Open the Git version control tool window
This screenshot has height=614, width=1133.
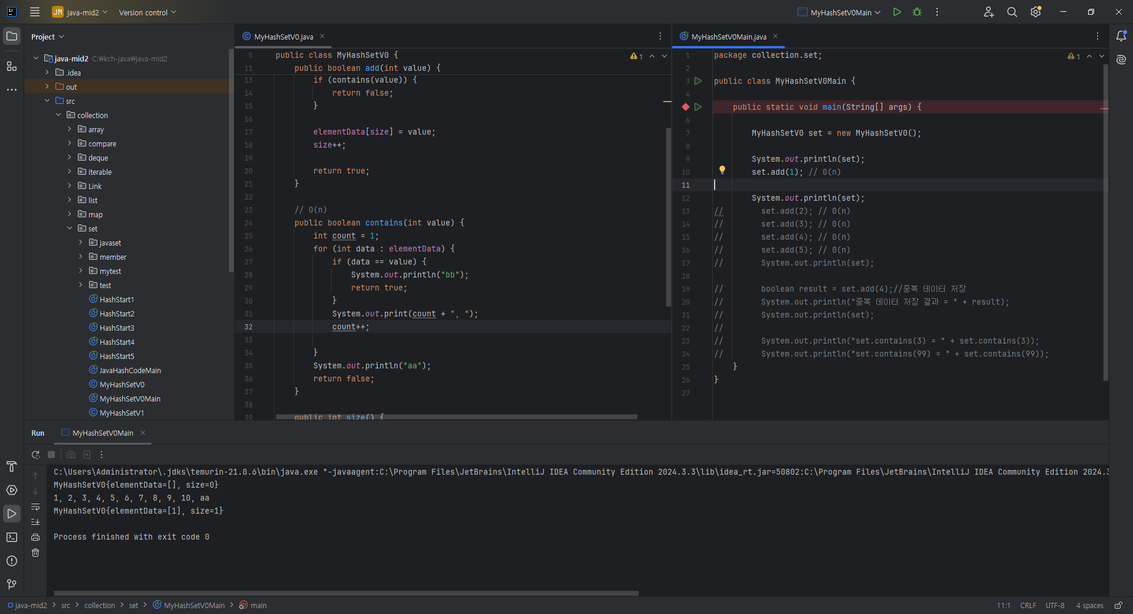point(12,584)
